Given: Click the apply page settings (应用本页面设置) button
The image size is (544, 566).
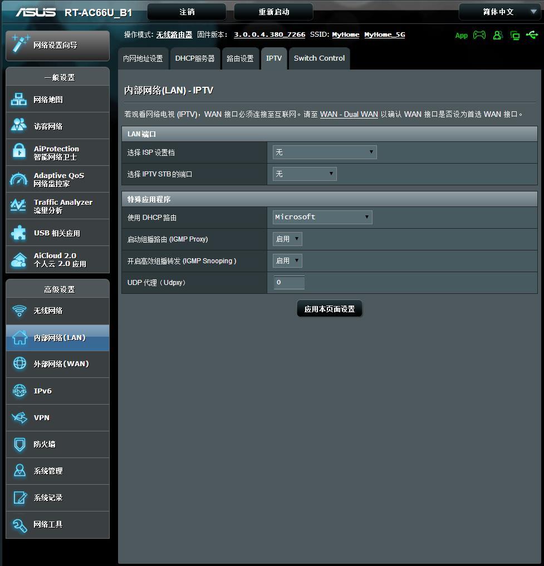Looking at the screenshot, I should point(330,309).
